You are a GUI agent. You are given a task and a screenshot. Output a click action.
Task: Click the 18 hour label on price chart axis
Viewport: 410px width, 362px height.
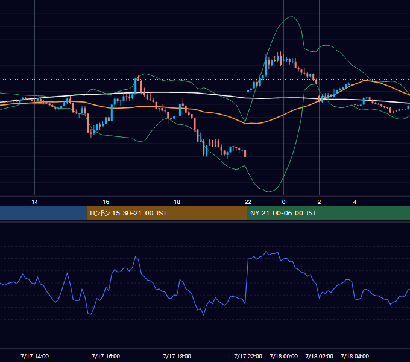click(x=177, y=202)
